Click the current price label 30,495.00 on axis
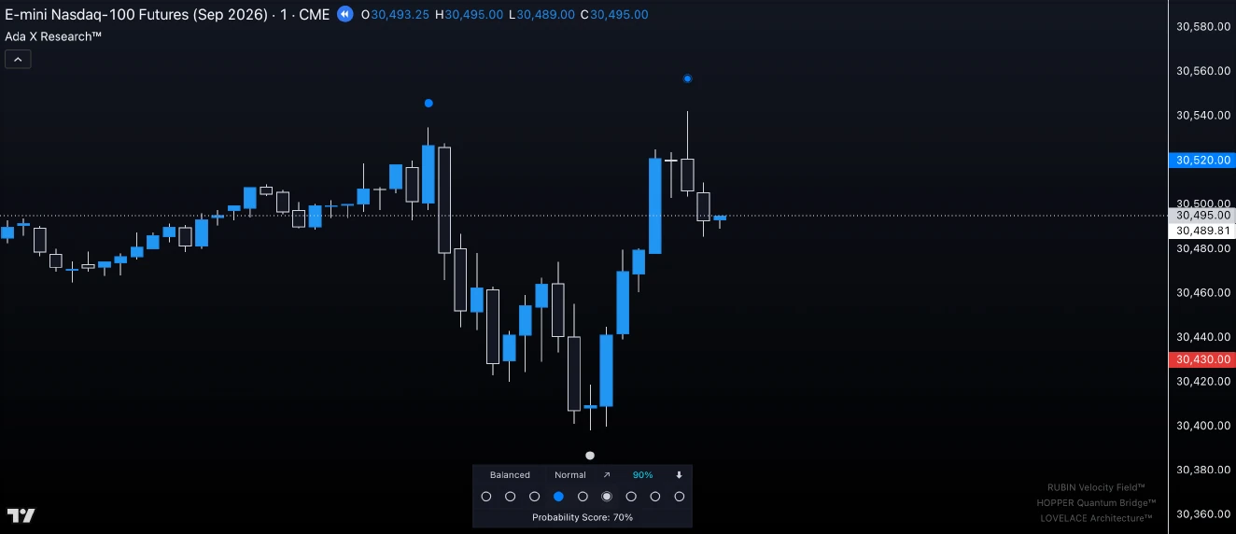This screenshot has height=534, width=1236. tap(1202, 216)
